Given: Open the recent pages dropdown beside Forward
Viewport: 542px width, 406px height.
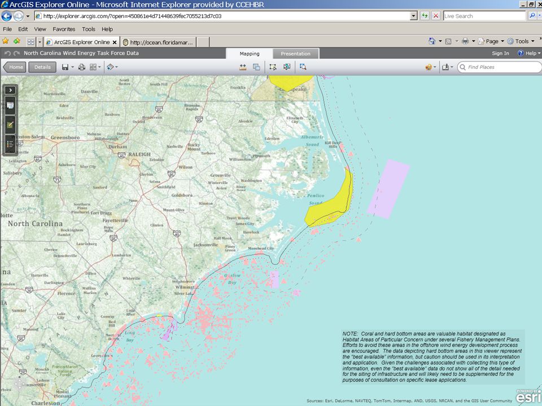Looking at the screenshot, I should coord(28,16).
